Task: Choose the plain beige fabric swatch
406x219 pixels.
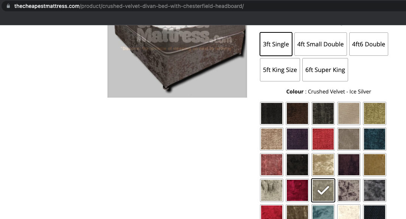Action: click(x=349, y=113)
